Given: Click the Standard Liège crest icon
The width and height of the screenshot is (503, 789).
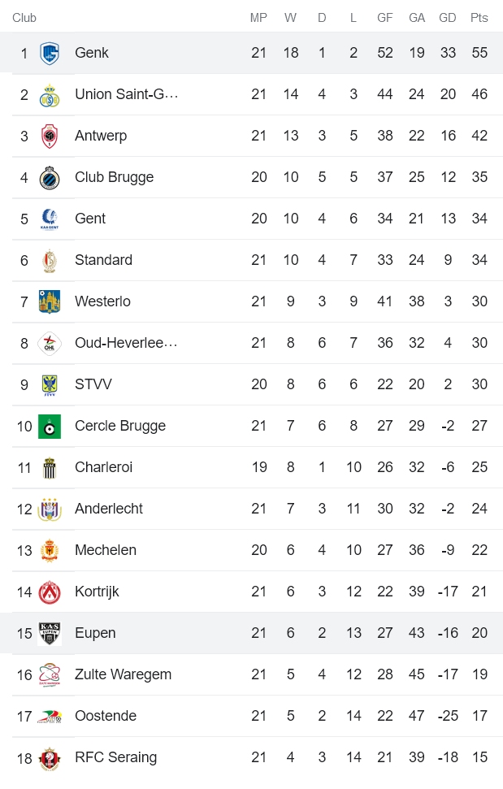Looking at the screenshot, I should [50, 261].
